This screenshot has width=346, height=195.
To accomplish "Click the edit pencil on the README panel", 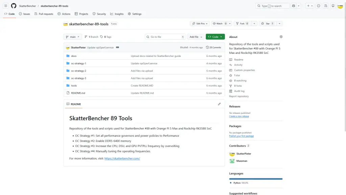I will pos(219,104).
